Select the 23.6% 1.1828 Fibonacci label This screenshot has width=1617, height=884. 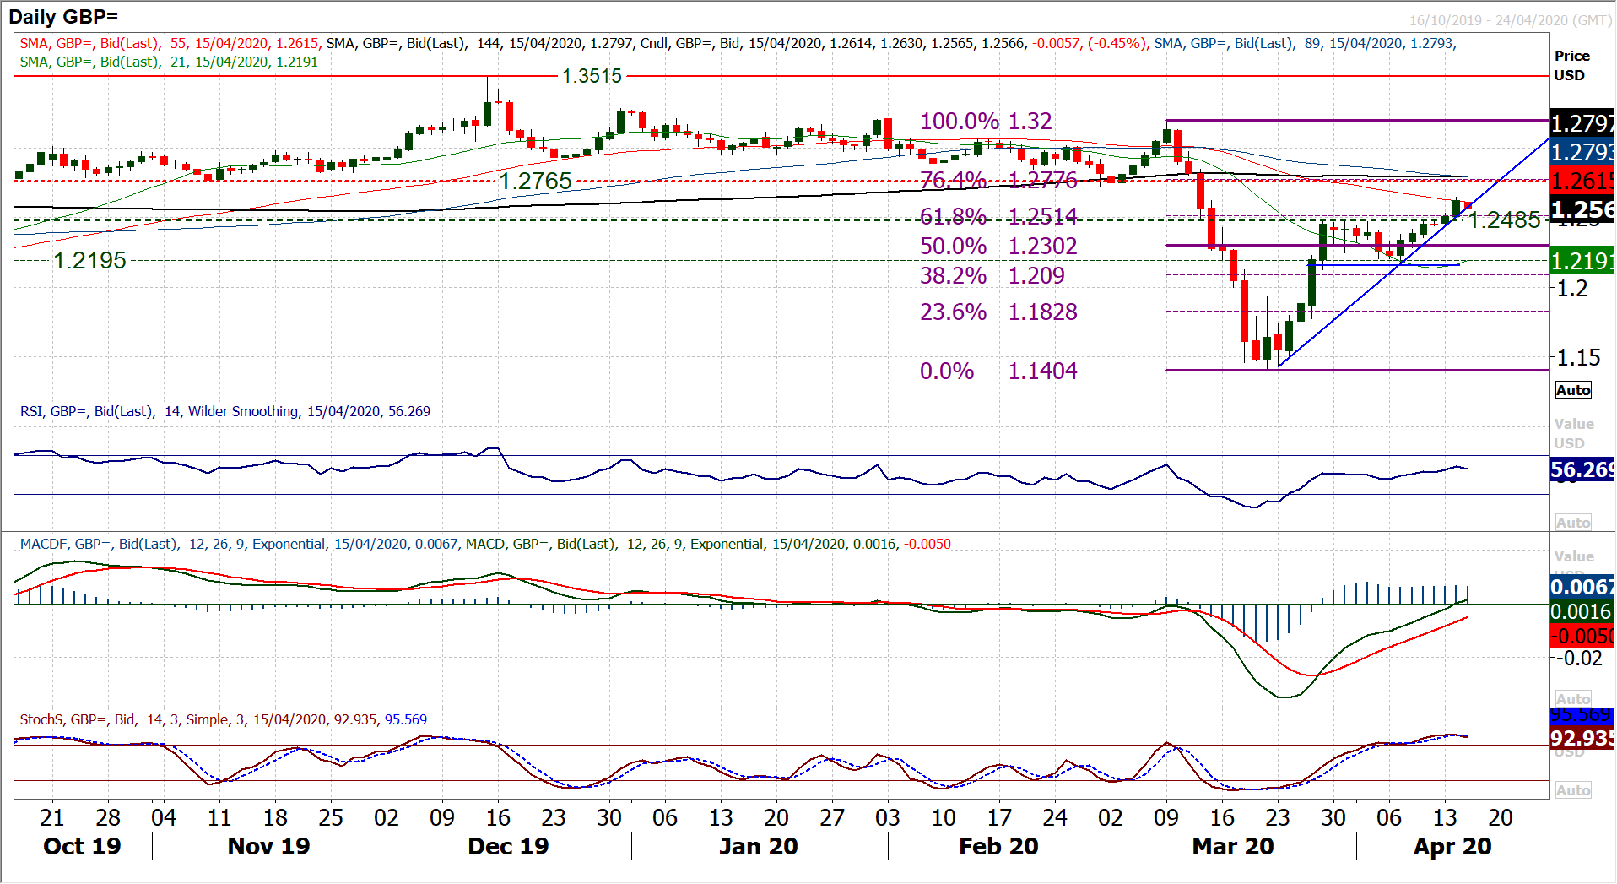coord(998,312)
